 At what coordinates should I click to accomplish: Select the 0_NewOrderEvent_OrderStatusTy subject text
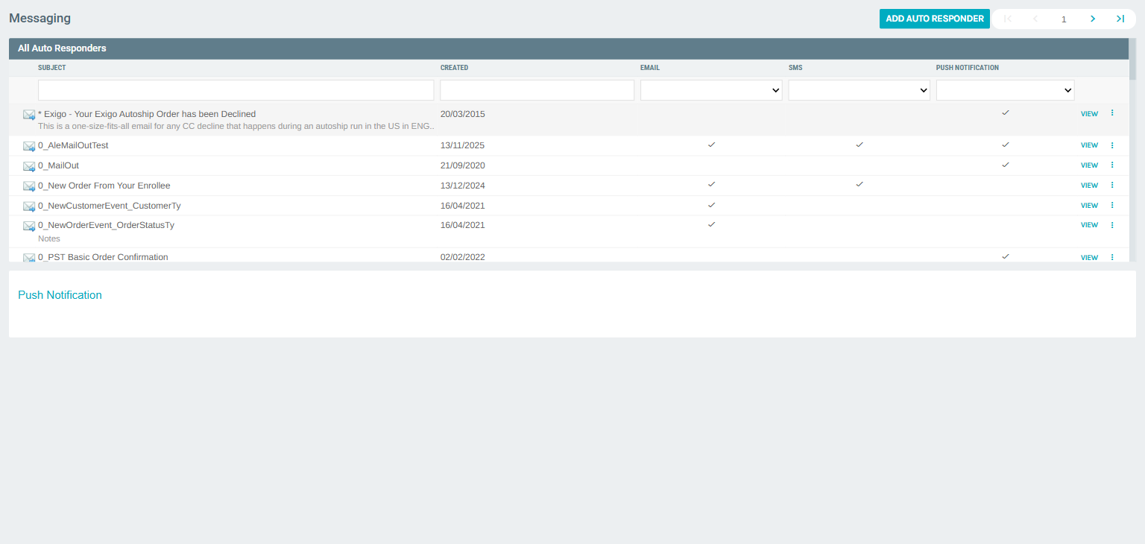point(106,225)
